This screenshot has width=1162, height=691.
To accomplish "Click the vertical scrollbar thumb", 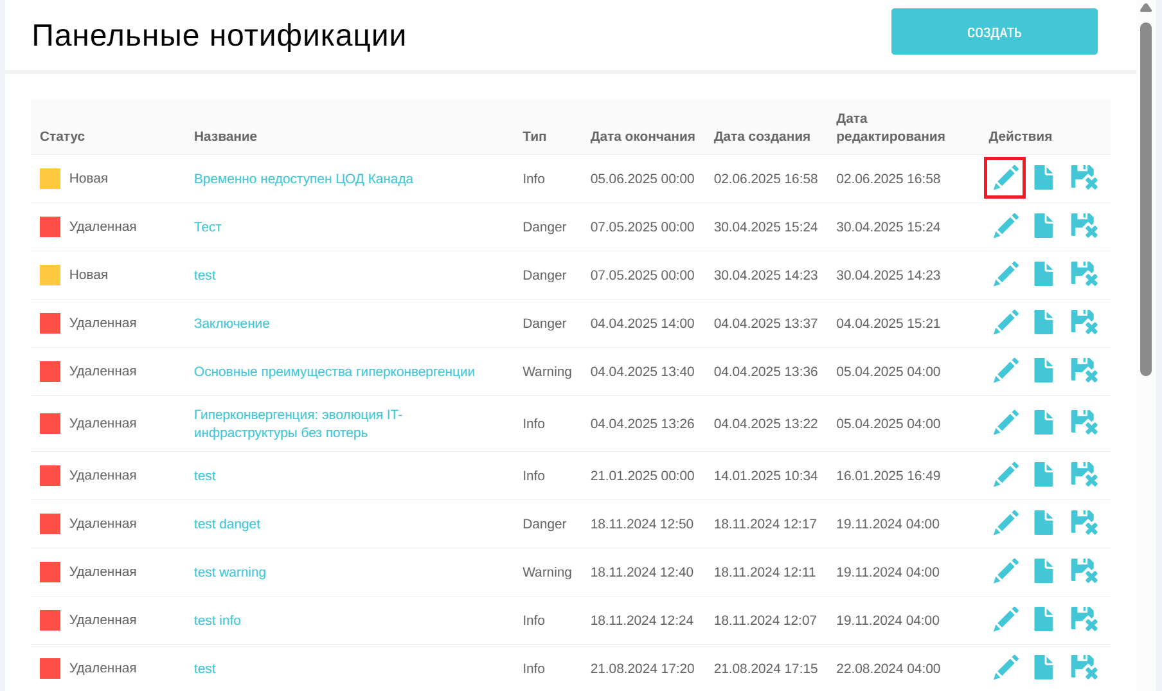I will click(x=1146, y=199).
